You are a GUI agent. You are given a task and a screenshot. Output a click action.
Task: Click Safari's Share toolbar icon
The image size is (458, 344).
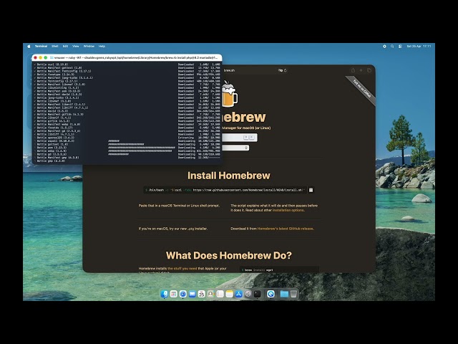[x=353, y=70]
